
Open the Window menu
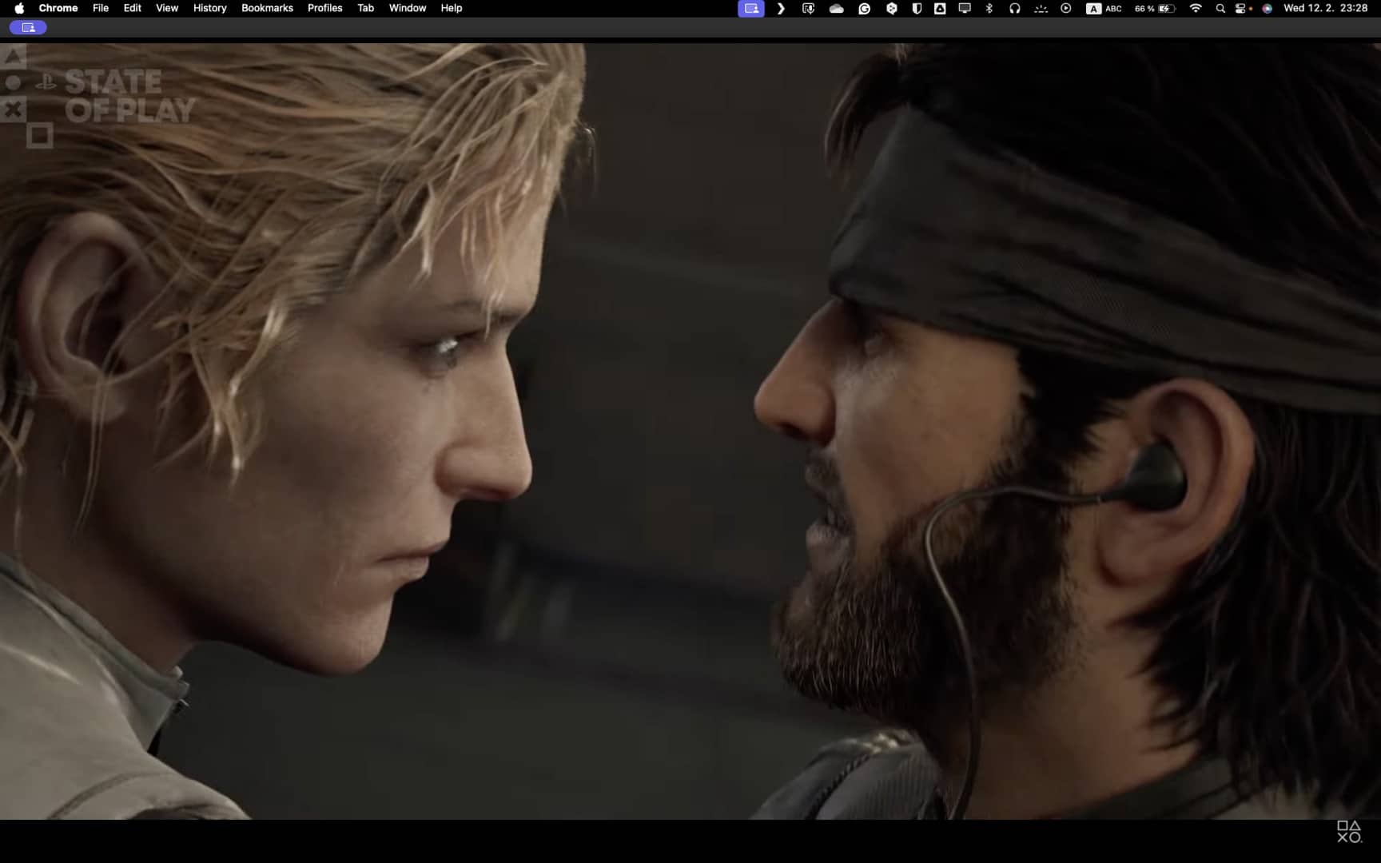point(408,8)
